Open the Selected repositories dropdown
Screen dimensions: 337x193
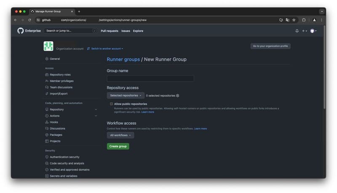point(126,96)
